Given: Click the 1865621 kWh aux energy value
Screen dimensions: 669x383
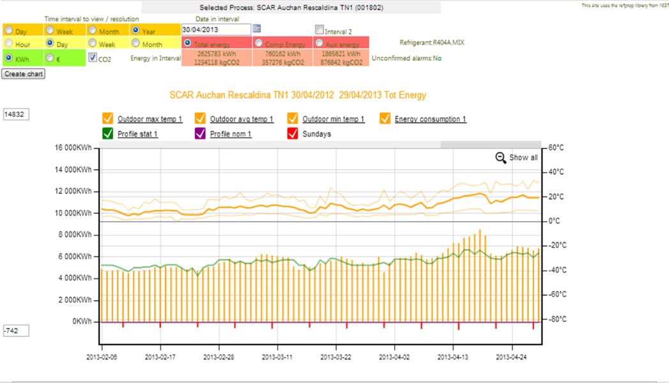Looking at the screenshot, I should (341, 54).
